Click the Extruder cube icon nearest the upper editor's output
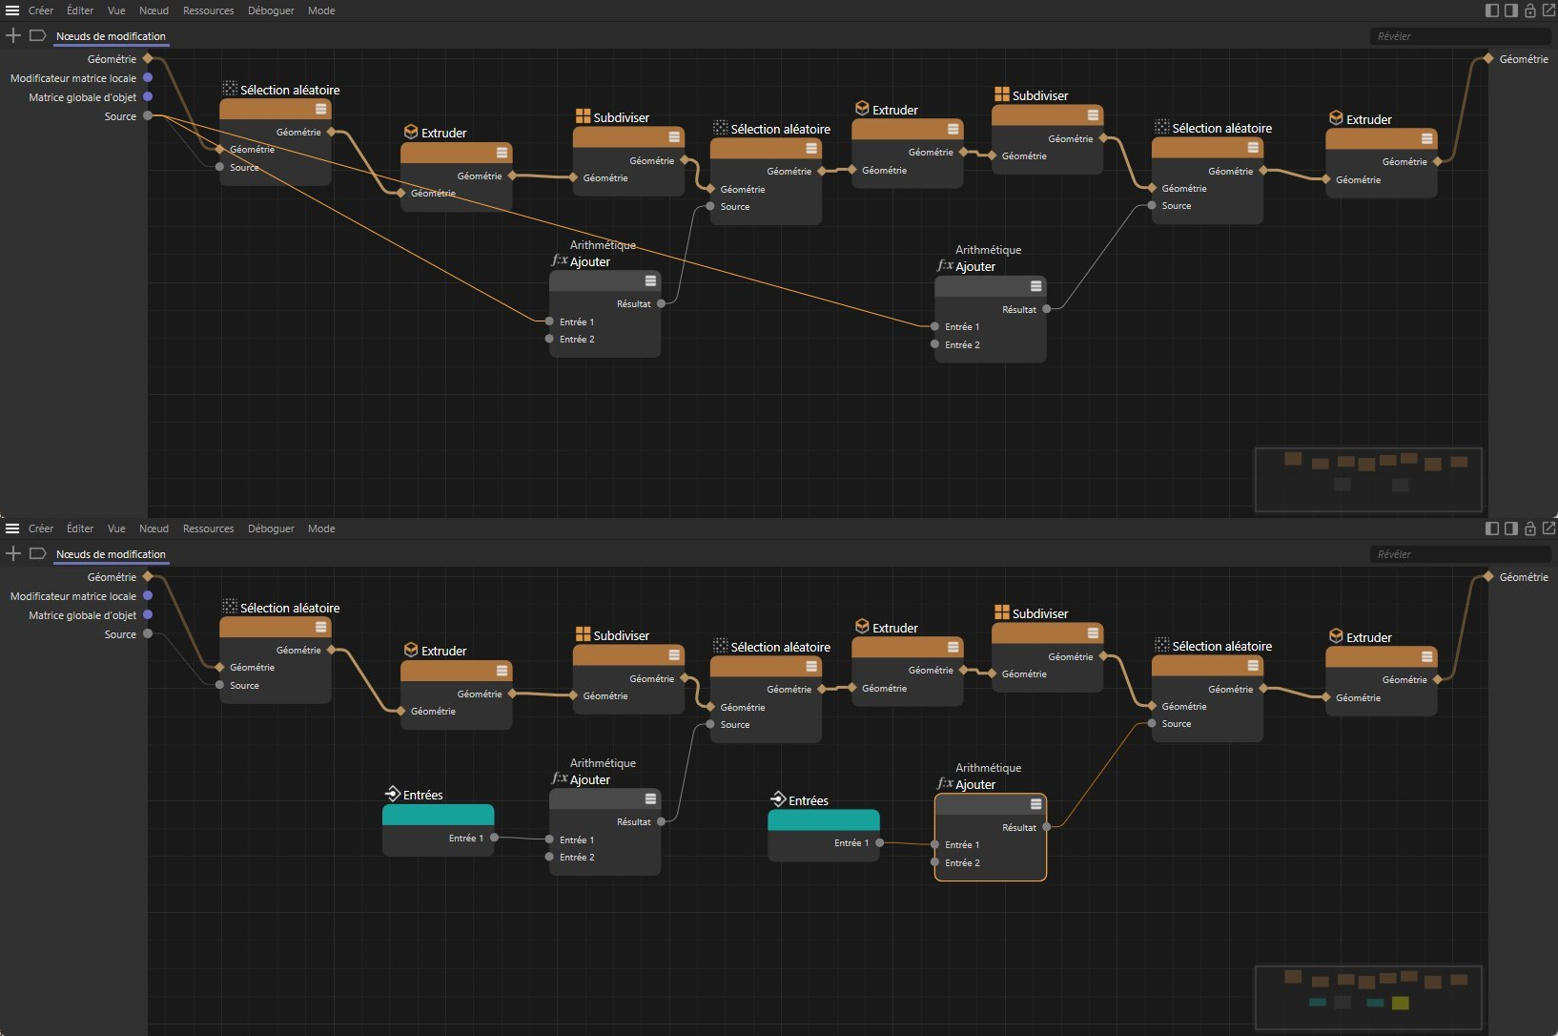Image resolution: width=1558 pixels, height=1036 pixels. pos(1336,118)
